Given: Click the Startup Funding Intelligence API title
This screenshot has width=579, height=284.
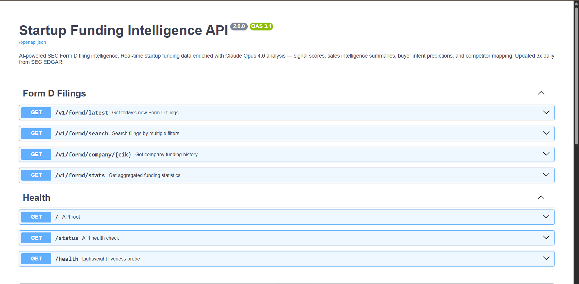Looking at the screenshot, I should click(x=124, y=30).
